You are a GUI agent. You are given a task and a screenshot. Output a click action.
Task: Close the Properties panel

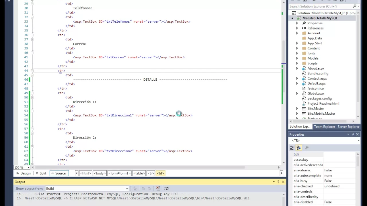coord(357,134)
